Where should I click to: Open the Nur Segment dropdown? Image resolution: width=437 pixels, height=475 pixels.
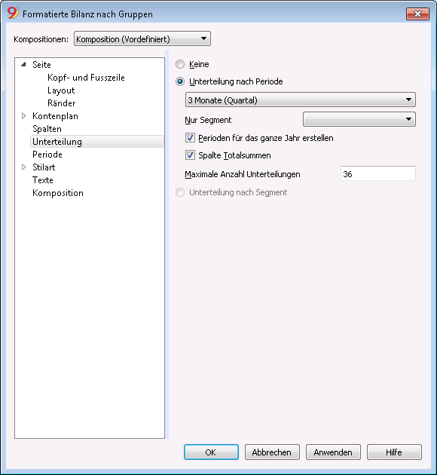click(x=359, y=119)
